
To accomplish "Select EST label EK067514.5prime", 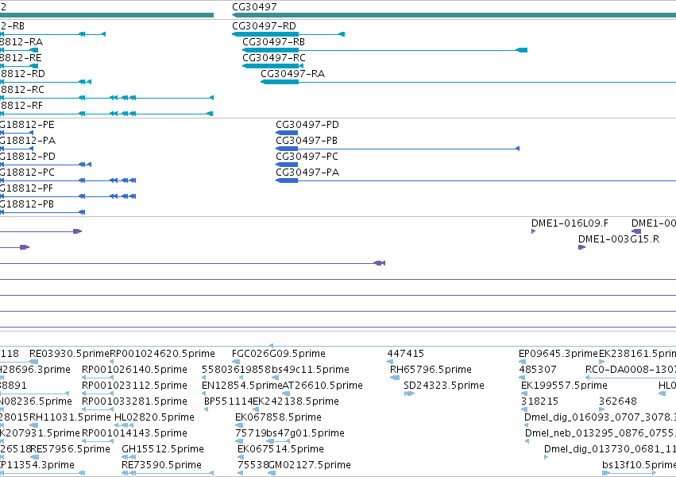I will coord(280,449).
